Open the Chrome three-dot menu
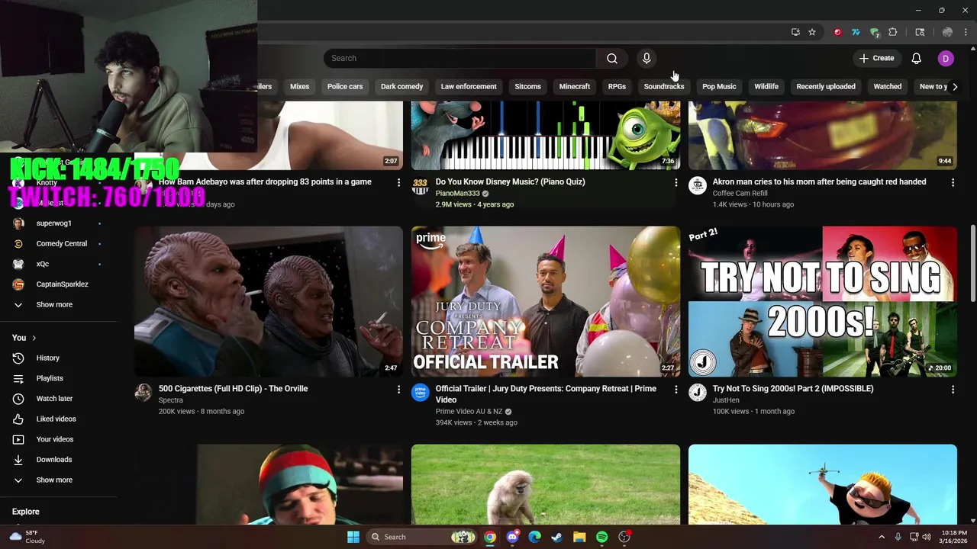977x549 pixels. point(966,32)
